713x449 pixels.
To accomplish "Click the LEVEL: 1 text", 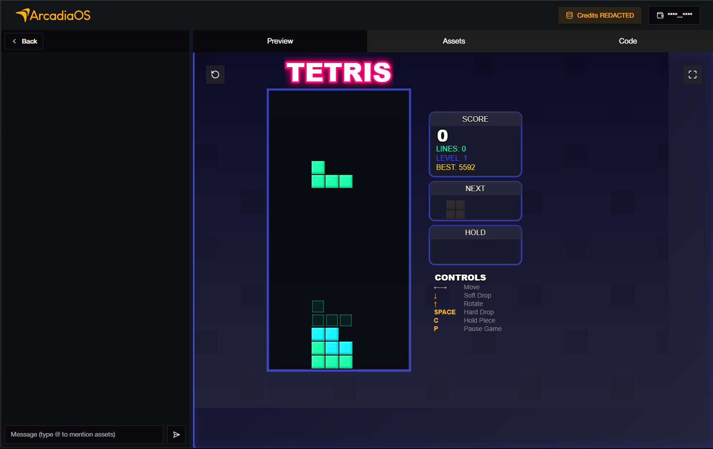I will (x=451, y=158).
